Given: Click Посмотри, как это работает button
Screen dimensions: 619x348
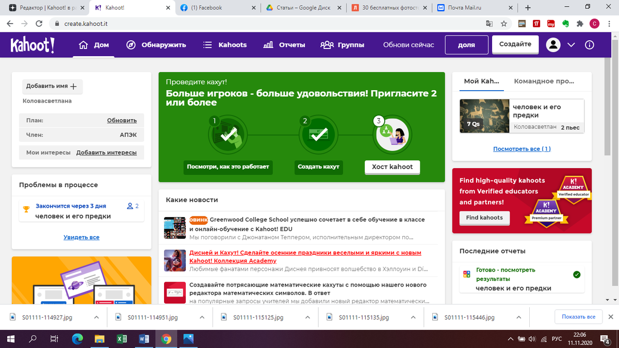Looking at the screenshot, I should pos(228,167).
